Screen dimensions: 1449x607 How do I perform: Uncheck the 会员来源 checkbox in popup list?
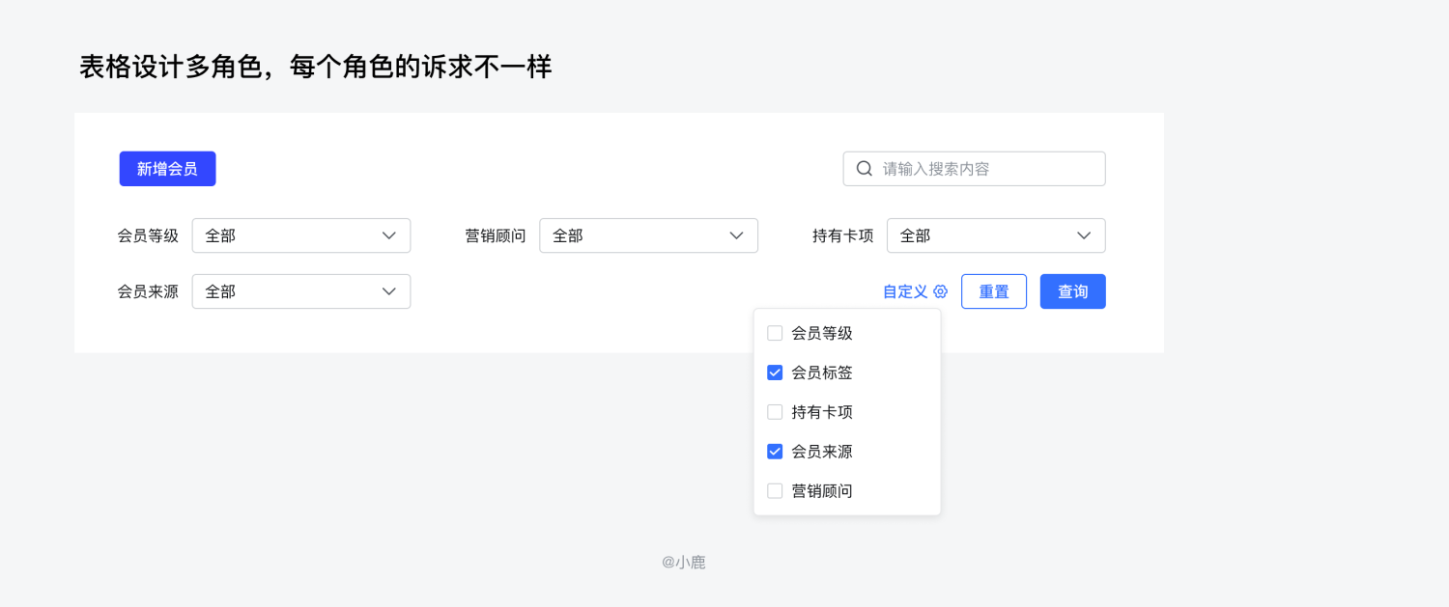pos(775,452)
